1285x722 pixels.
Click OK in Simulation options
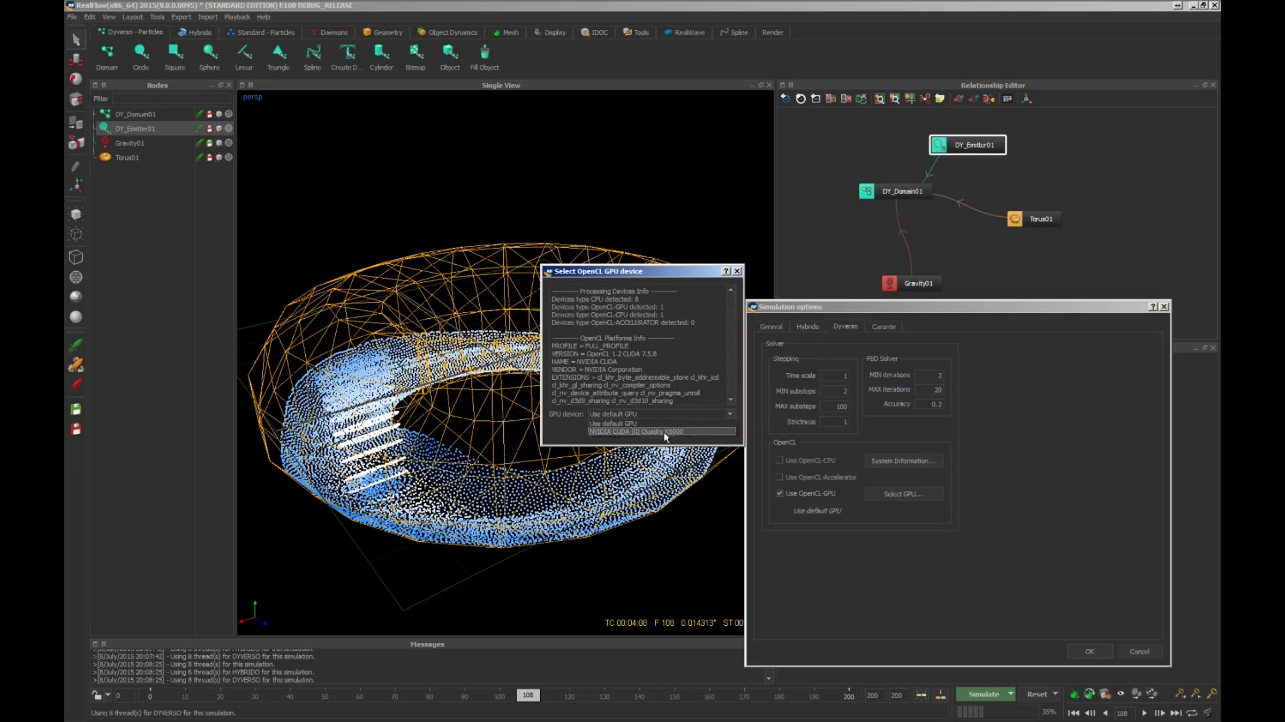[1090, 651]
